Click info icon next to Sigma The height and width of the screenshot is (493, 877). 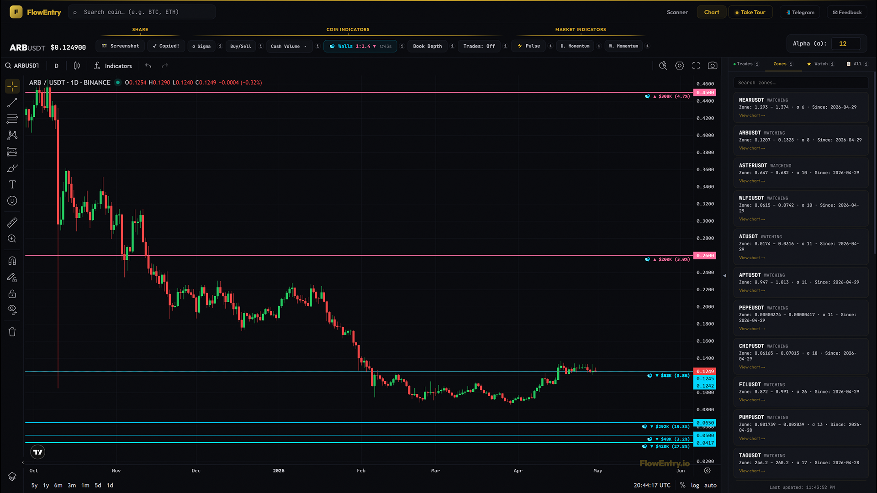[220, 46]
